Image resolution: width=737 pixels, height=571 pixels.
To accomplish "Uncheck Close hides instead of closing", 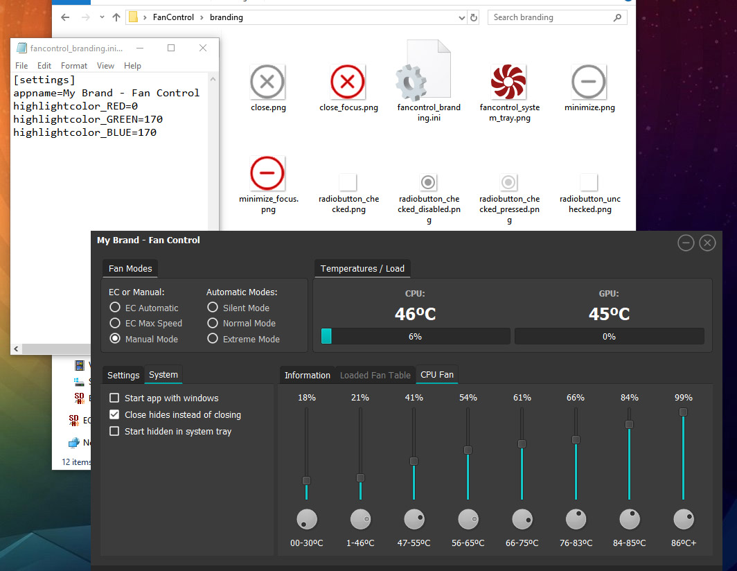I will (x=114, y=414).
